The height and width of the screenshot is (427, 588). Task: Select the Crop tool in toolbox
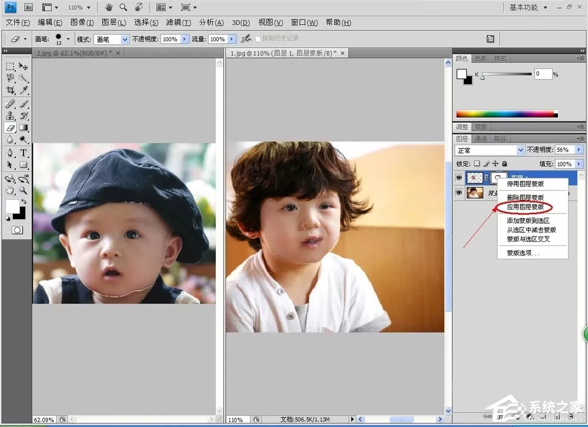click(11, 90)
